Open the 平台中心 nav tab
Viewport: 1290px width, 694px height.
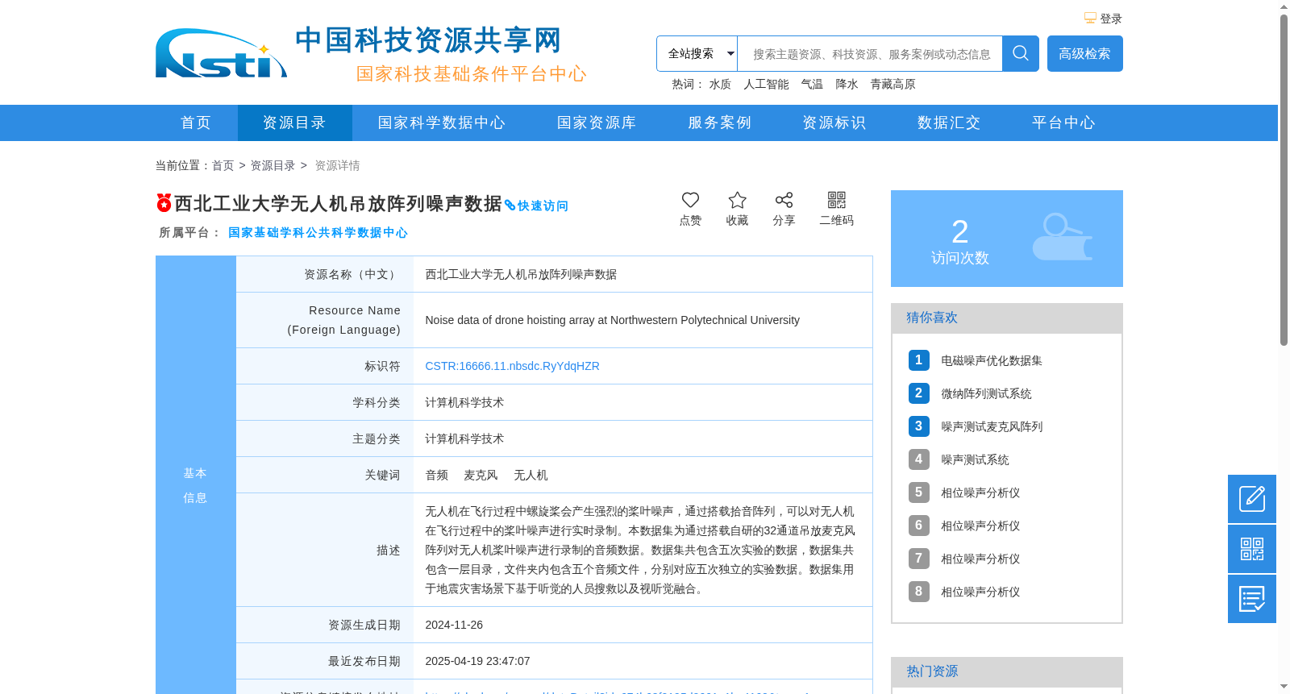coord(1063,123)
